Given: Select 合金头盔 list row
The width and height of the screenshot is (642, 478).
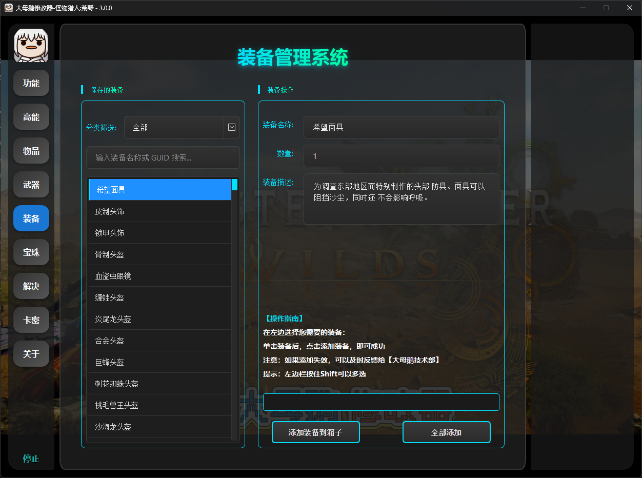Looking at the screenshot, I should click(x=160, y=341).
